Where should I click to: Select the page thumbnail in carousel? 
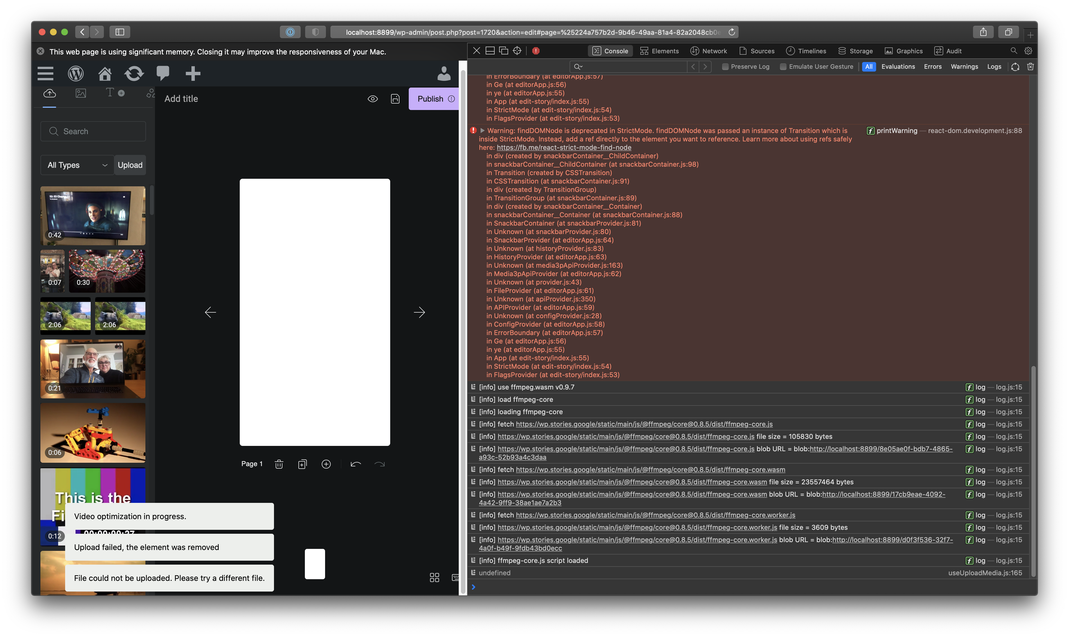(315, 564)
